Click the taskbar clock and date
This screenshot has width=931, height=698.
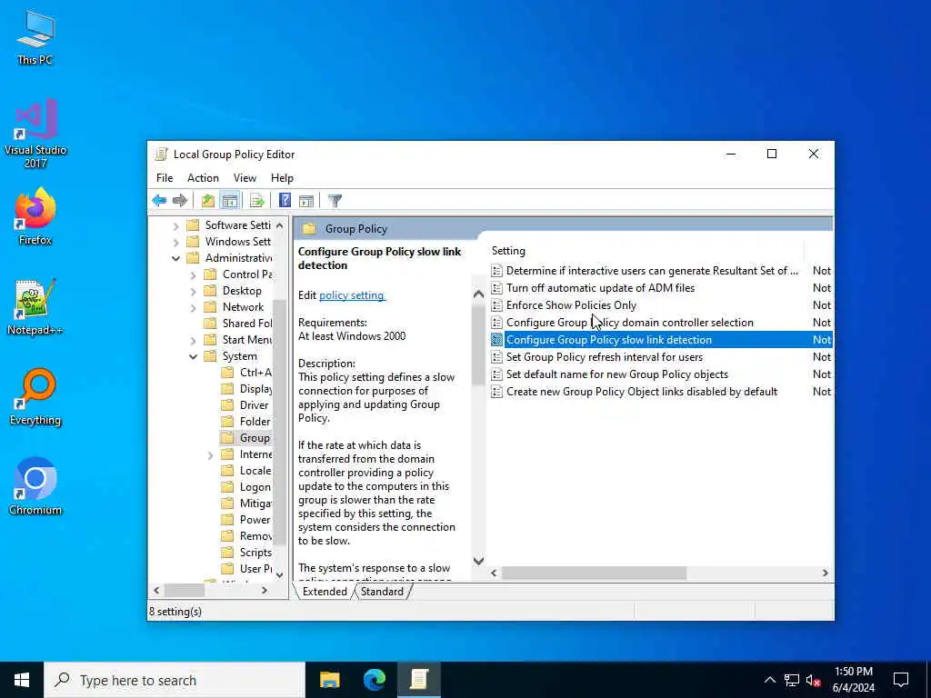pyautogui.click(x=853, y=680)
